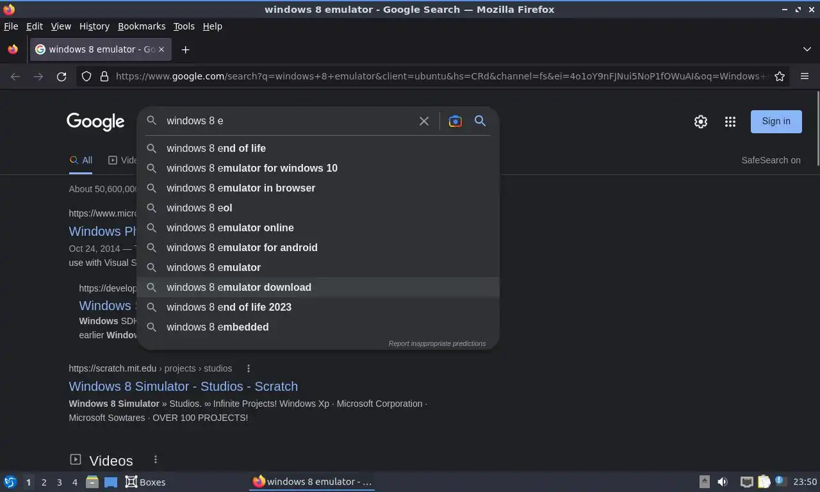Viewport: 820px width, 492px height.
Task: Open the Help menu
Action: click(x=213, y=26)
